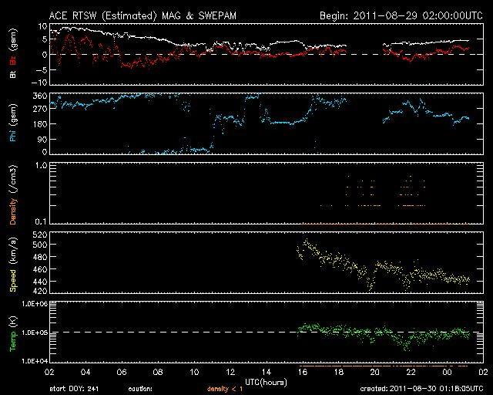Click the "-10" tick on the Bt Bz axis
Screen dimensions: 493x395
tap(39, 83)
